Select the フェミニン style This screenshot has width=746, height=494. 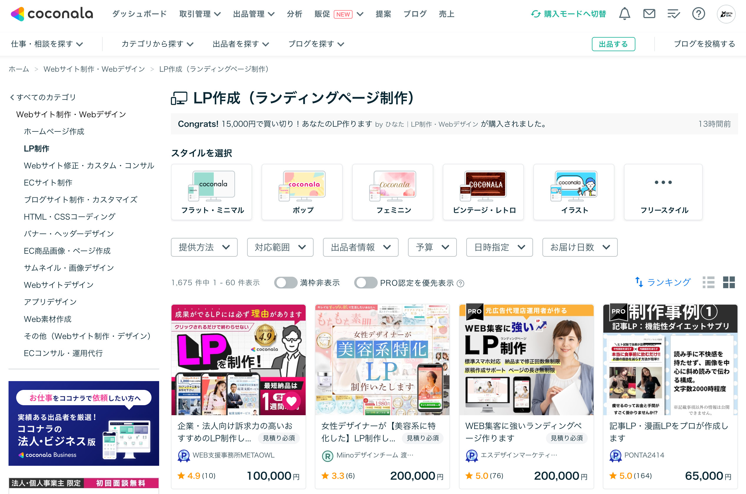(393, 192)
